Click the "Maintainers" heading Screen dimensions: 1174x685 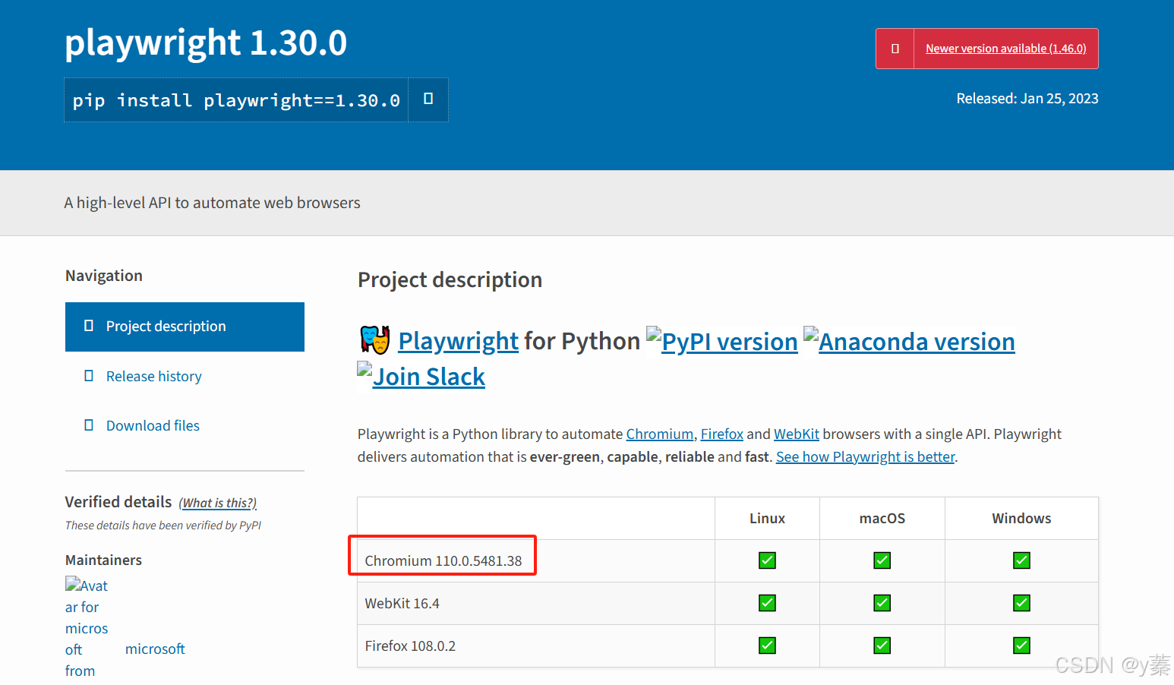click(103, 560)
